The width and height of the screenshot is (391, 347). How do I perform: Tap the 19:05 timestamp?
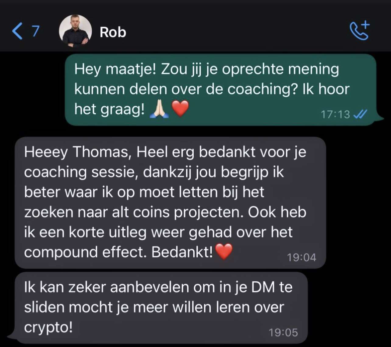(283, 332)
